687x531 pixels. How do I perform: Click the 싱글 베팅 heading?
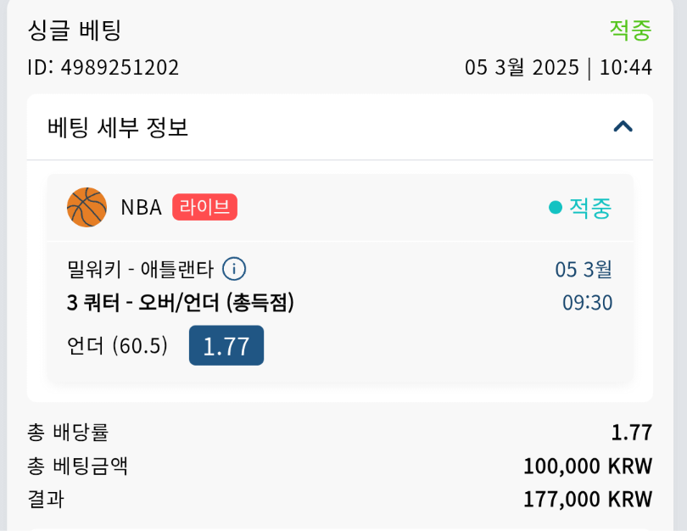tap(75, 31)
